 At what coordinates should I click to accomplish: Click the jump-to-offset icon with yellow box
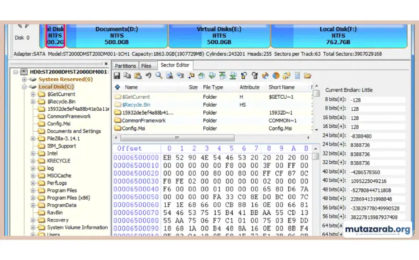click(191, 76)
